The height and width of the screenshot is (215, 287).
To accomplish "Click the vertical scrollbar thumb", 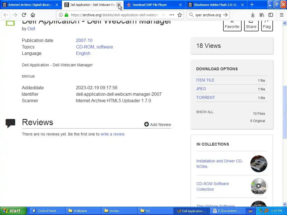I will [x=284, y=112].
